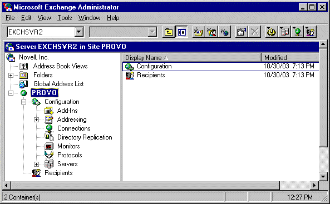This screenshot has height=204, width=330.
Task: Jump to Servers via toolbar server icon
Action: pos(284,32)
